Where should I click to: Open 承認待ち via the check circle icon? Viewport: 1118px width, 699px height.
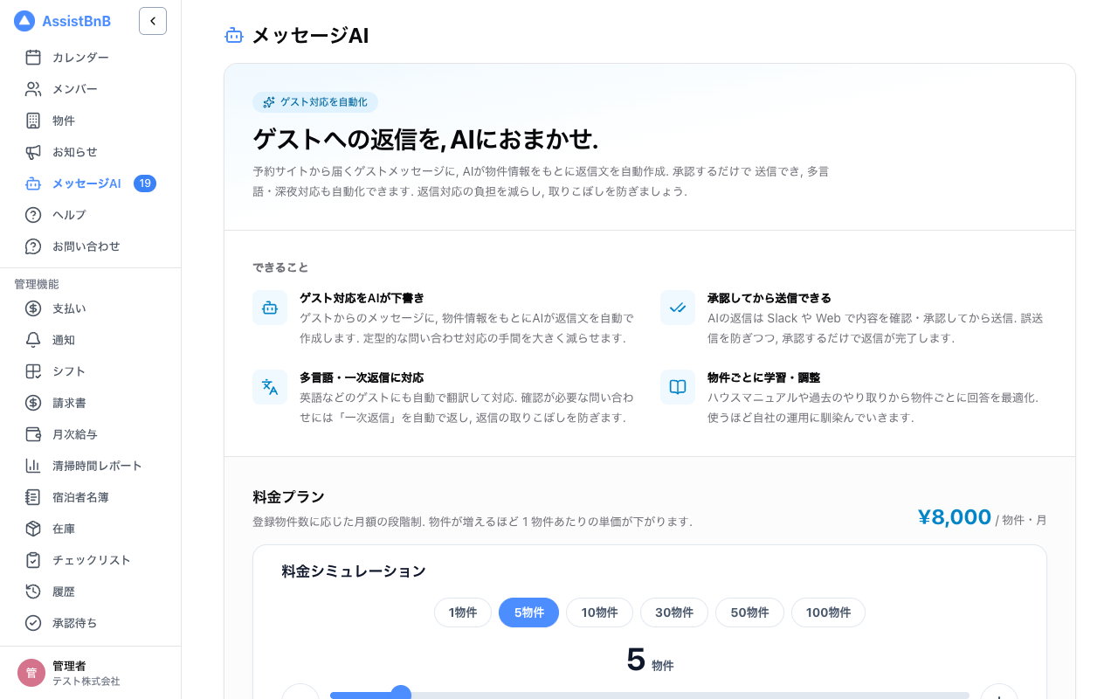point(33,623)
